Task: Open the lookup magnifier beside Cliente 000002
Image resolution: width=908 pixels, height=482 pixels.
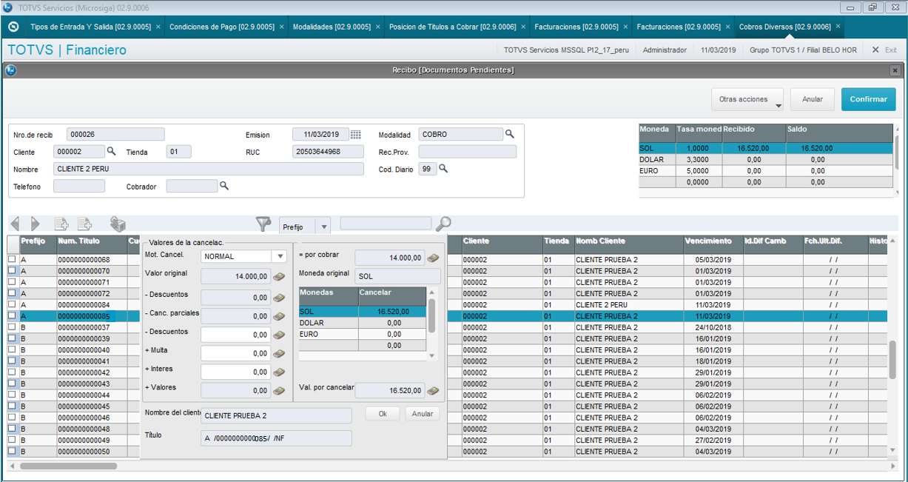Action: tap(112, 151)
